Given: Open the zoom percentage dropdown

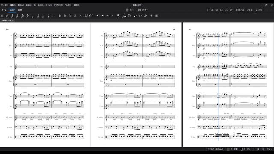Looking at the screenshot, I should tap(269, 149).
